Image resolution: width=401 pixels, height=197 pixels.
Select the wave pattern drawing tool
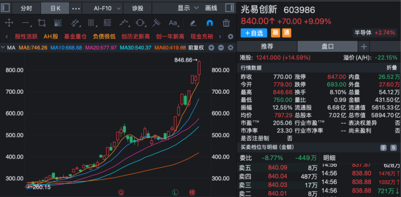(x=124, y=23)
